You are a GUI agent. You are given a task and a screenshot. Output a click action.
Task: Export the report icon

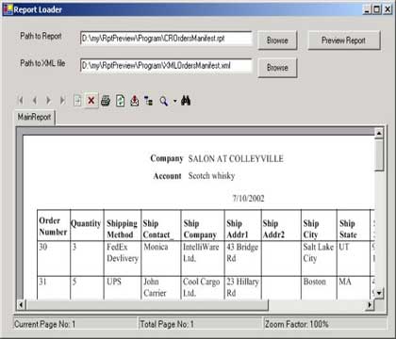[x=135, y=101]
